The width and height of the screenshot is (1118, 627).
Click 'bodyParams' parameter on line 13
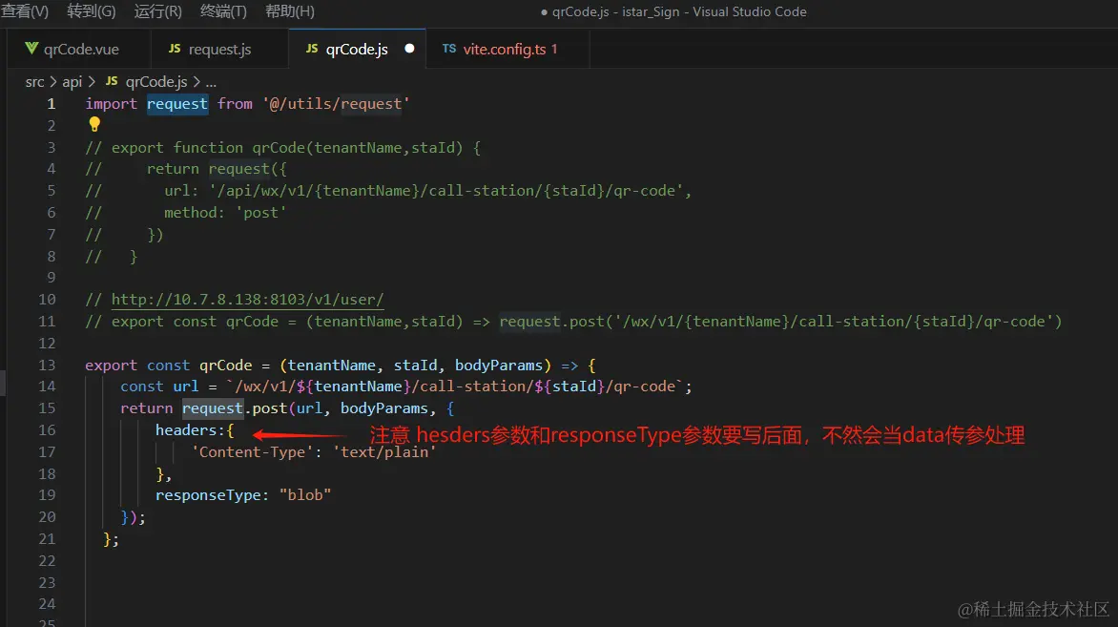click(499, 366)
